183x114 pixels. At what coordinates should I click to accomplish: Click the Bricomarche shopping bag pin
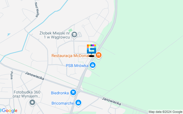click(78, 103)
